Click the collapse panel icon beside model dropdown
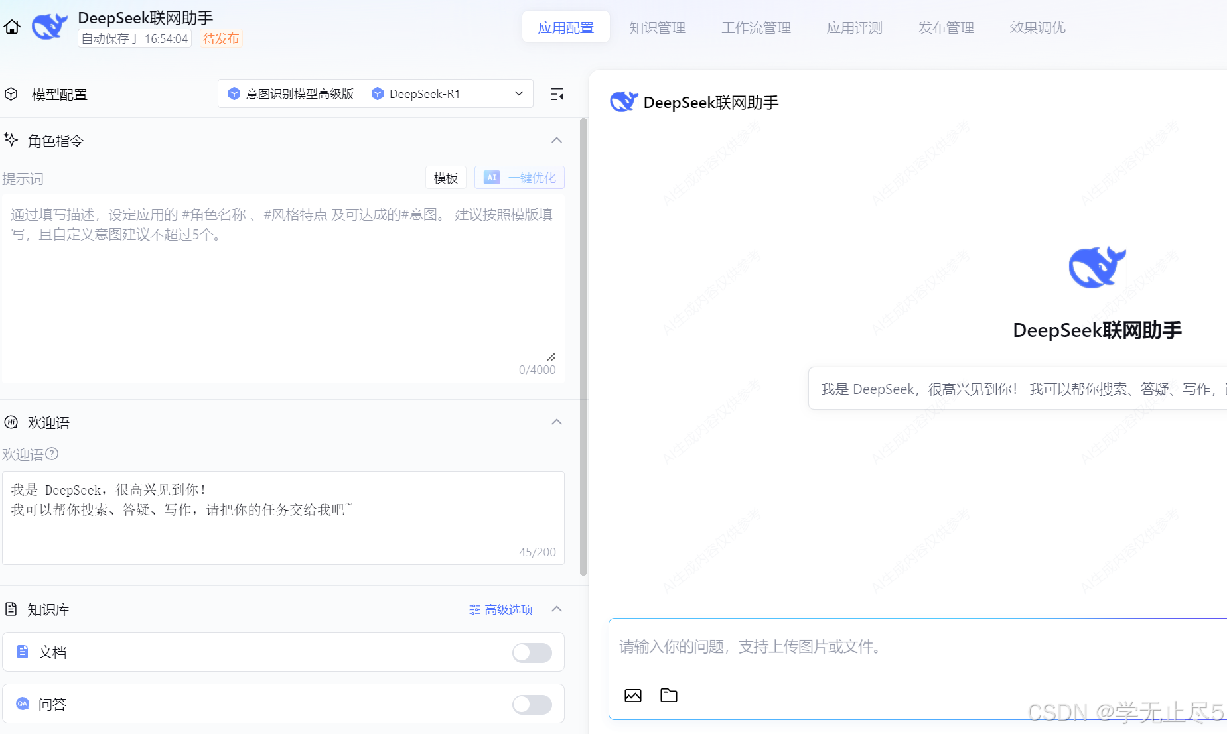Image resolution: width=1227 pixels, height=734 pixels. tap(557, 94)
